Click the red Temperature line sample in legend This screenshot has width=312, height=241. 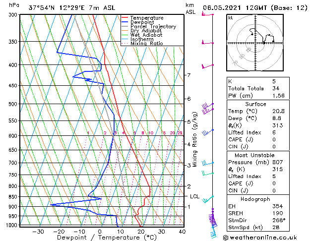pyautogui.click(x=125, y=17)
